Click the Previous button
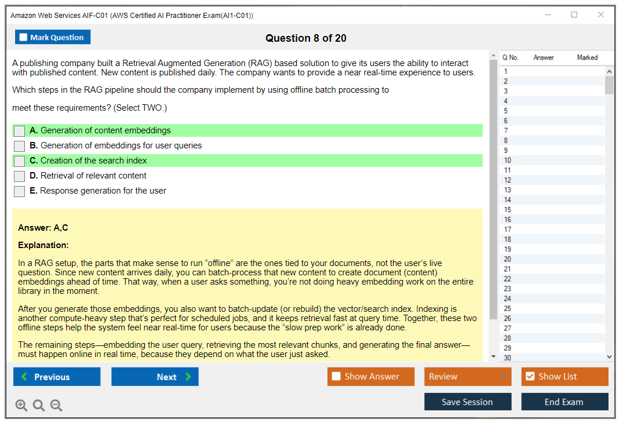The width and height of the screenshot is (623, 426). tap(56, 377)
